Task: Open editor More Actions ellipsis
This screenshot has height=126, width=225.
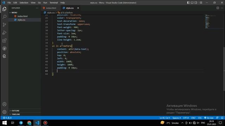Action: tap(222, 8)
